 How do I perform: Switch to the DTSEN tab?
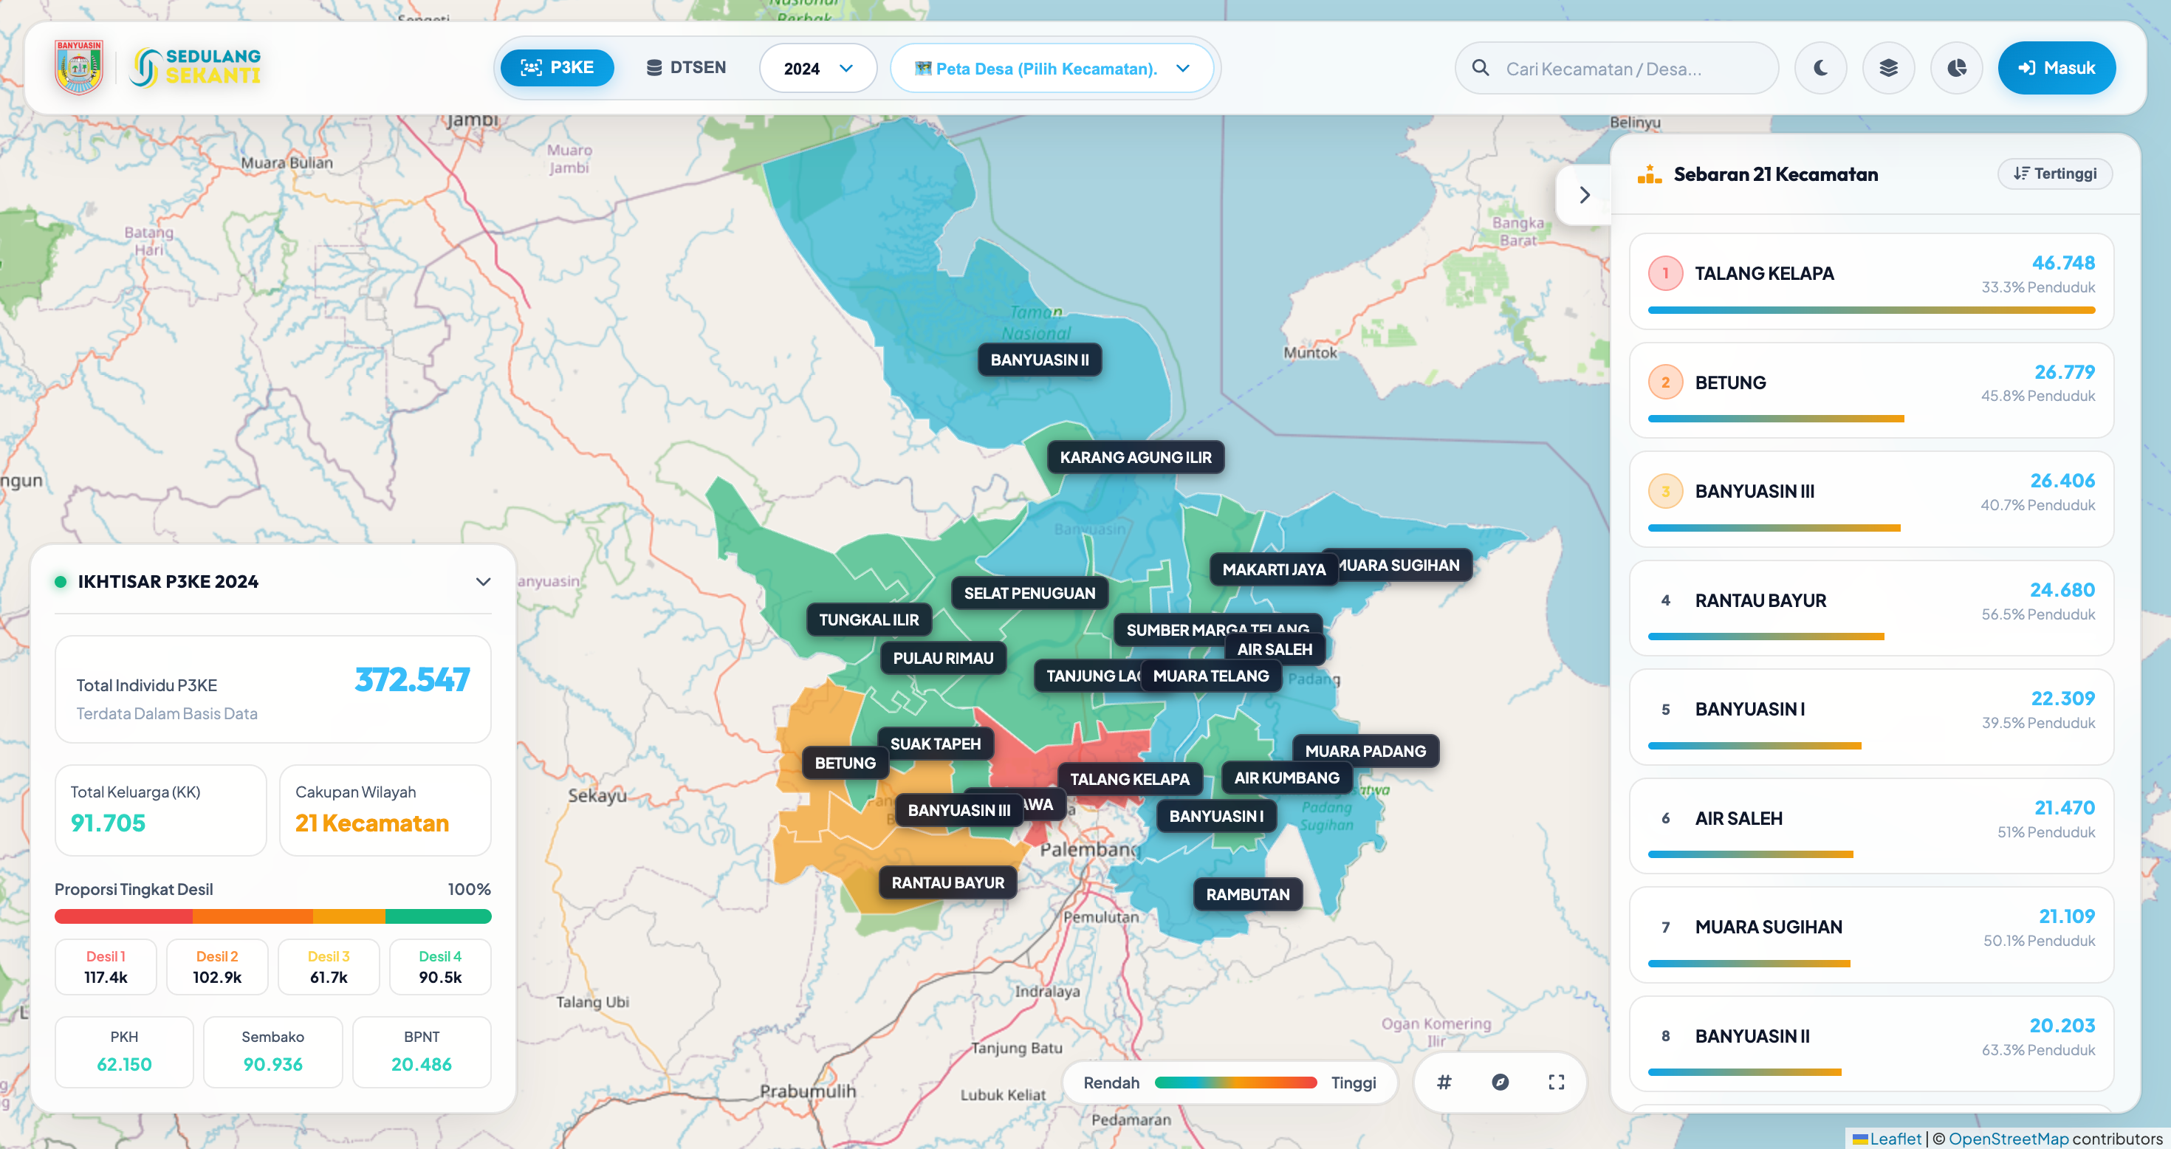point(686,67)
